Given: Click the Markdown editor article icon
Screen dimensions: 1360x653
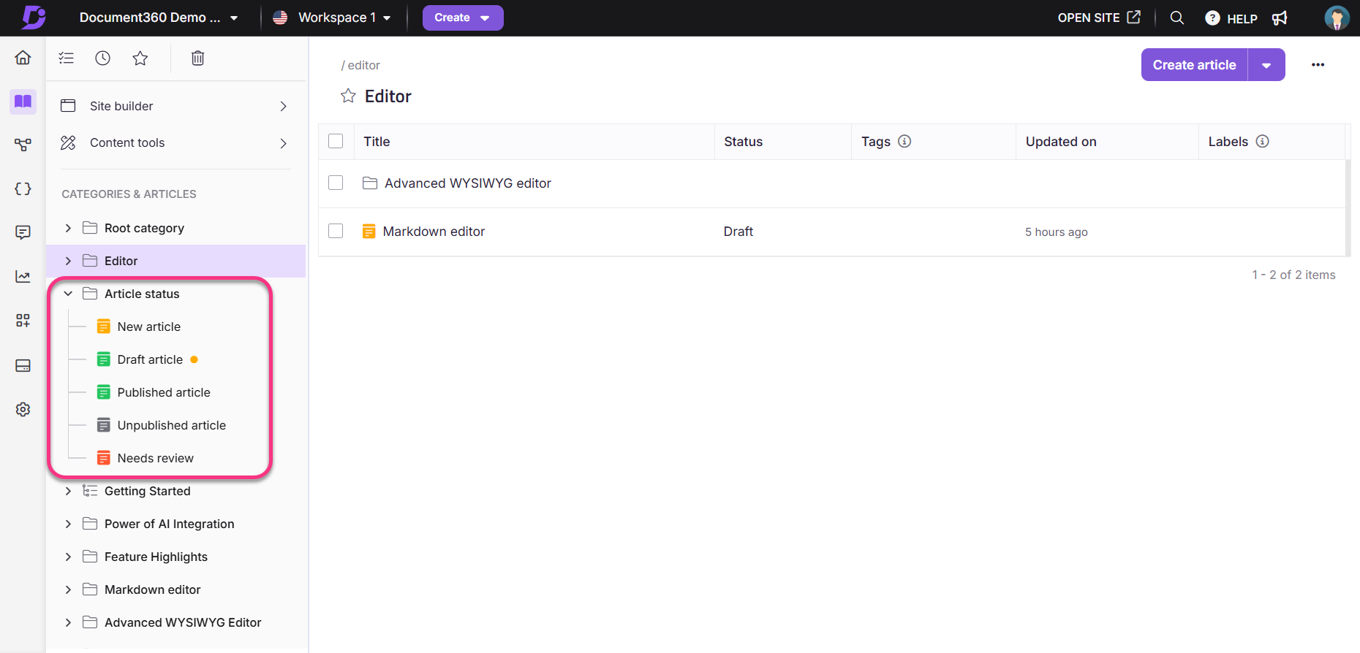Looking at the screenshot, I should point(369,232).
